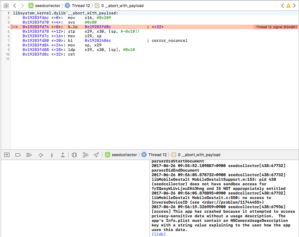This screenshot has width=299, height=237.
Task: Choose seedcollector process in debug bar
Action: click(121, 155)
